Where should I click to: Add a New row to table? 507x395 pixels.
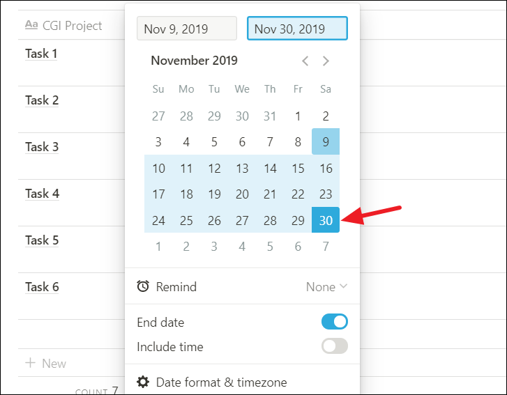tap(46, 363)
